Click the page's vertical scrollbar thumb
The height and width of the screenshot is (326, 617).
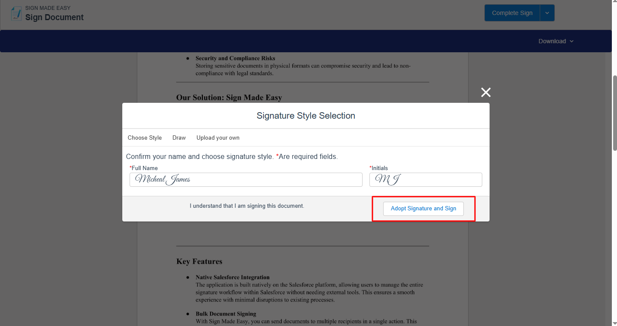click(614, 114)
